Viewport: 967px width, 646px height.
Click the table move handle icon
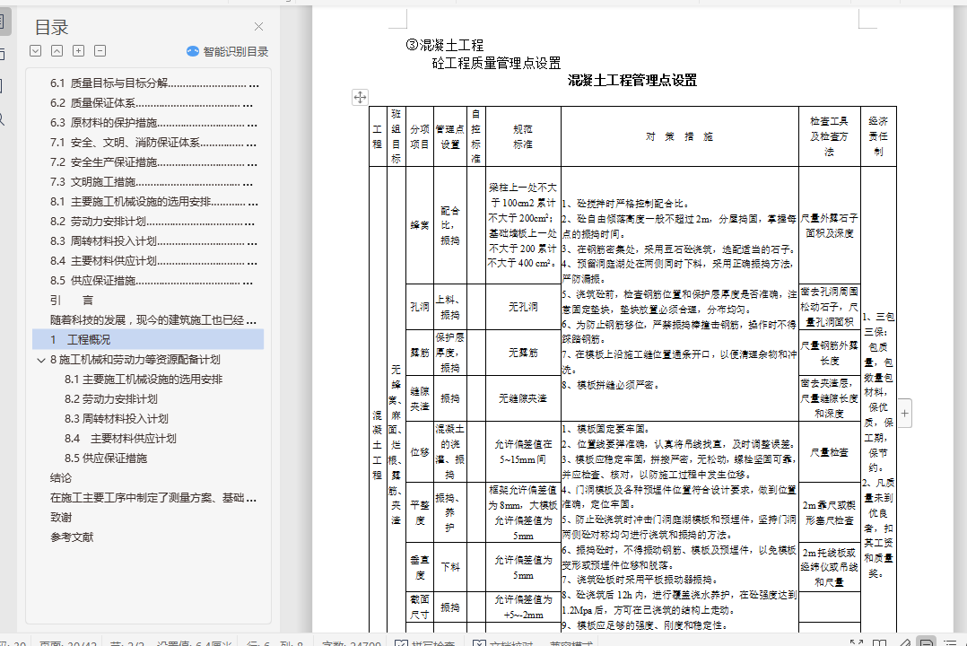click(x=361, y=97)
